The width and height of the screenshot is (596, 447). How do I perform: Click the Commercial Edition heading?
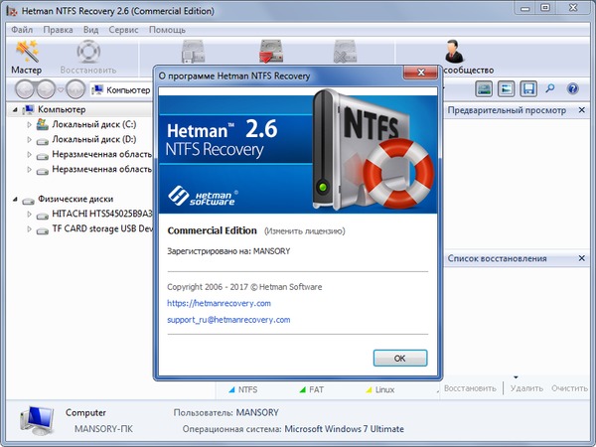coord(213,230)
